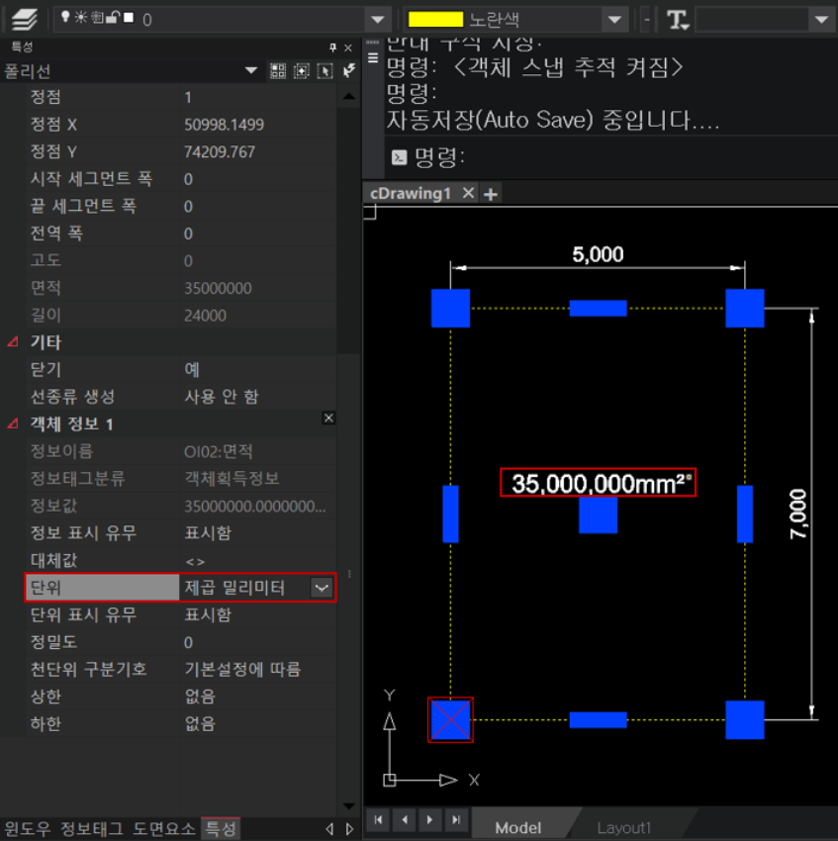Click the text style icon
The image size is (838, 841).
(678, 20)
